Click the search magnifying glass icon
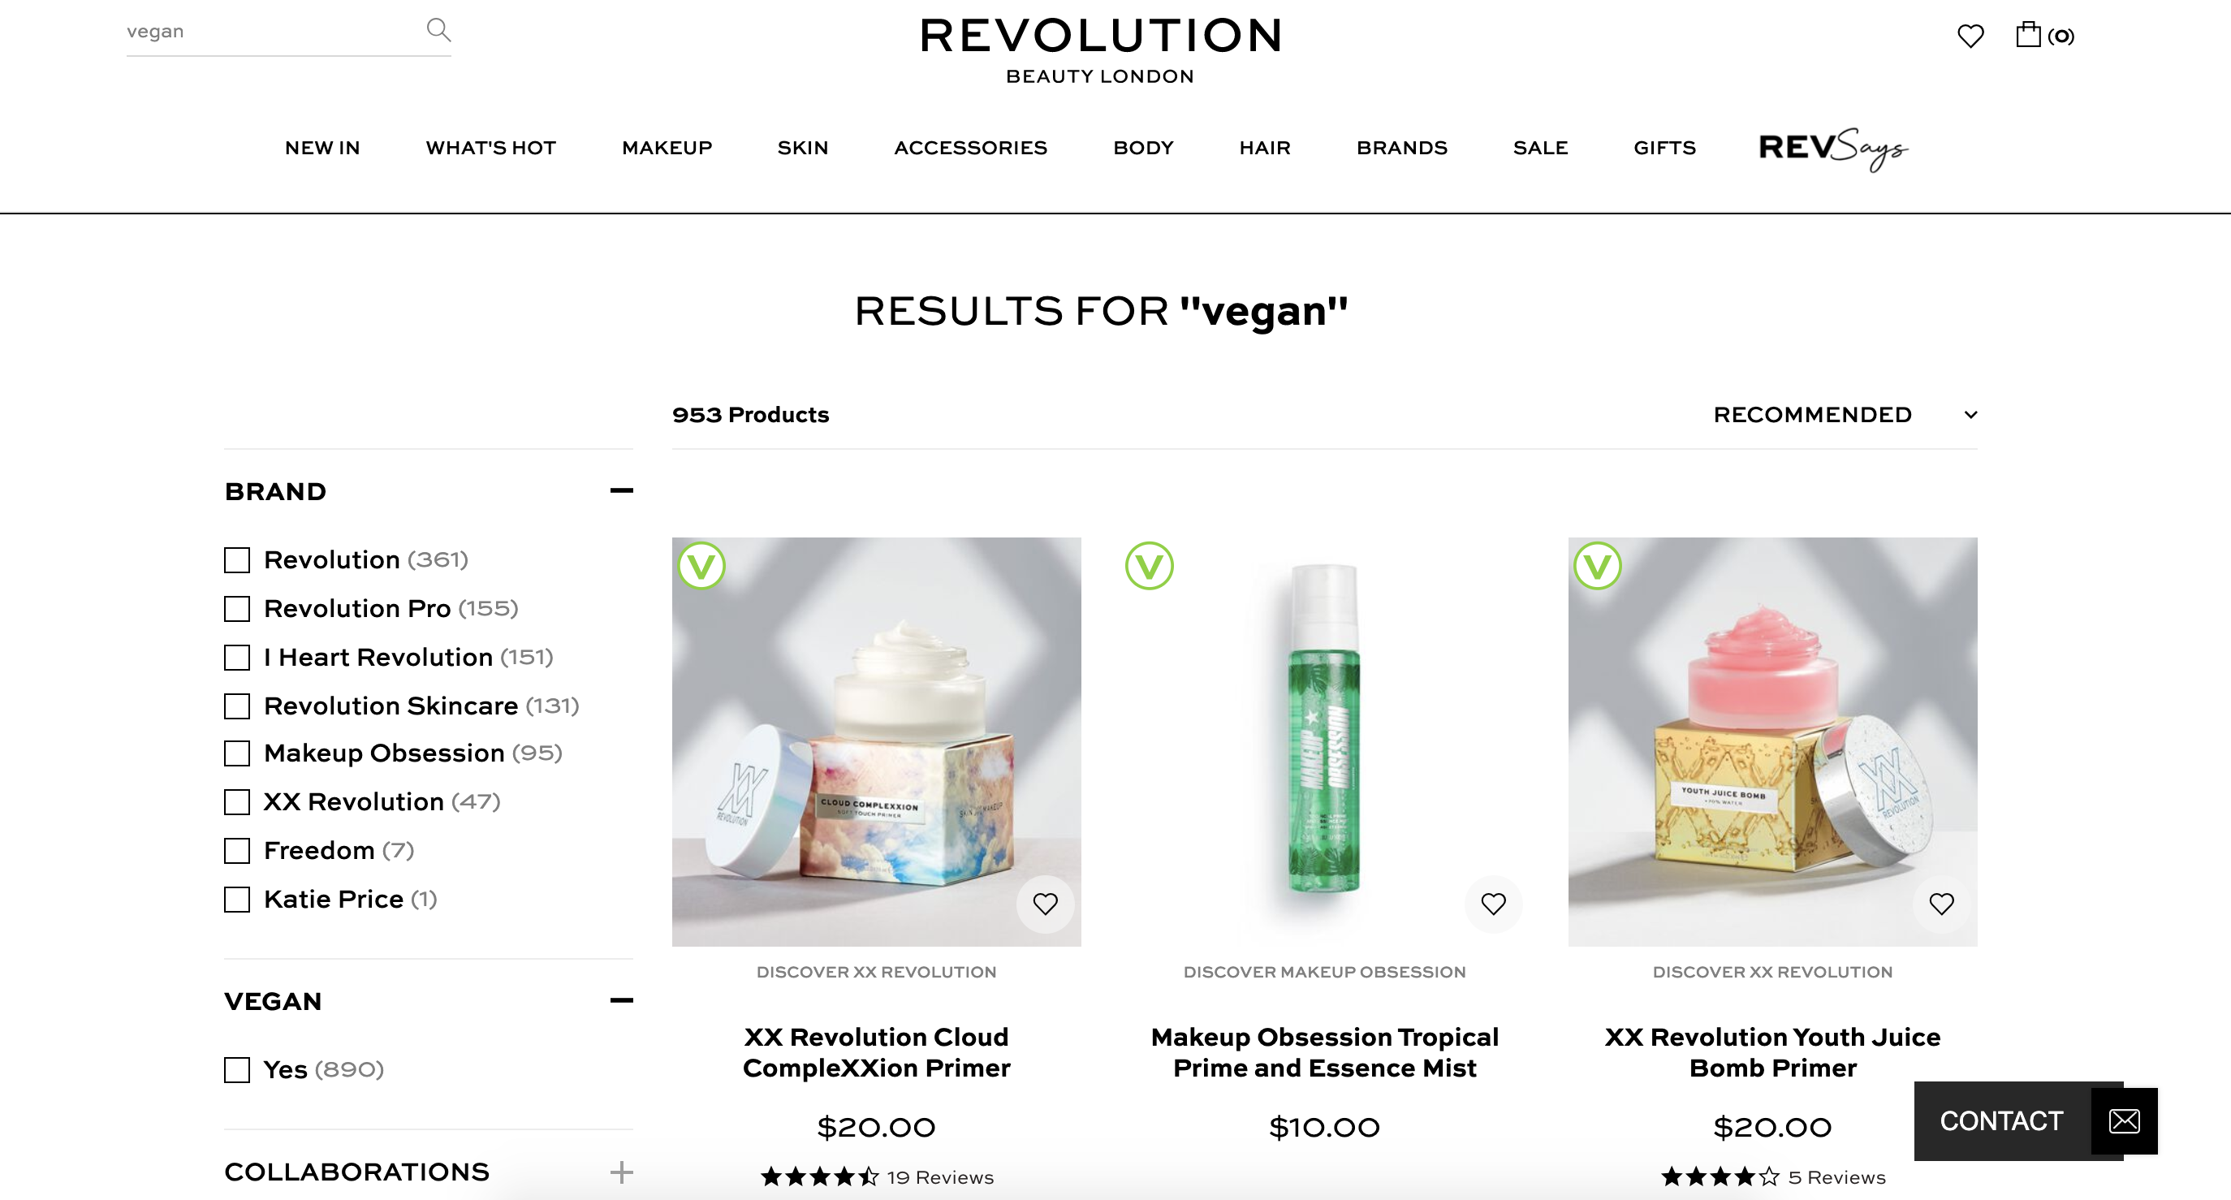The width and height of the screenshot is (2231, 1200). [x=438, y=30]
